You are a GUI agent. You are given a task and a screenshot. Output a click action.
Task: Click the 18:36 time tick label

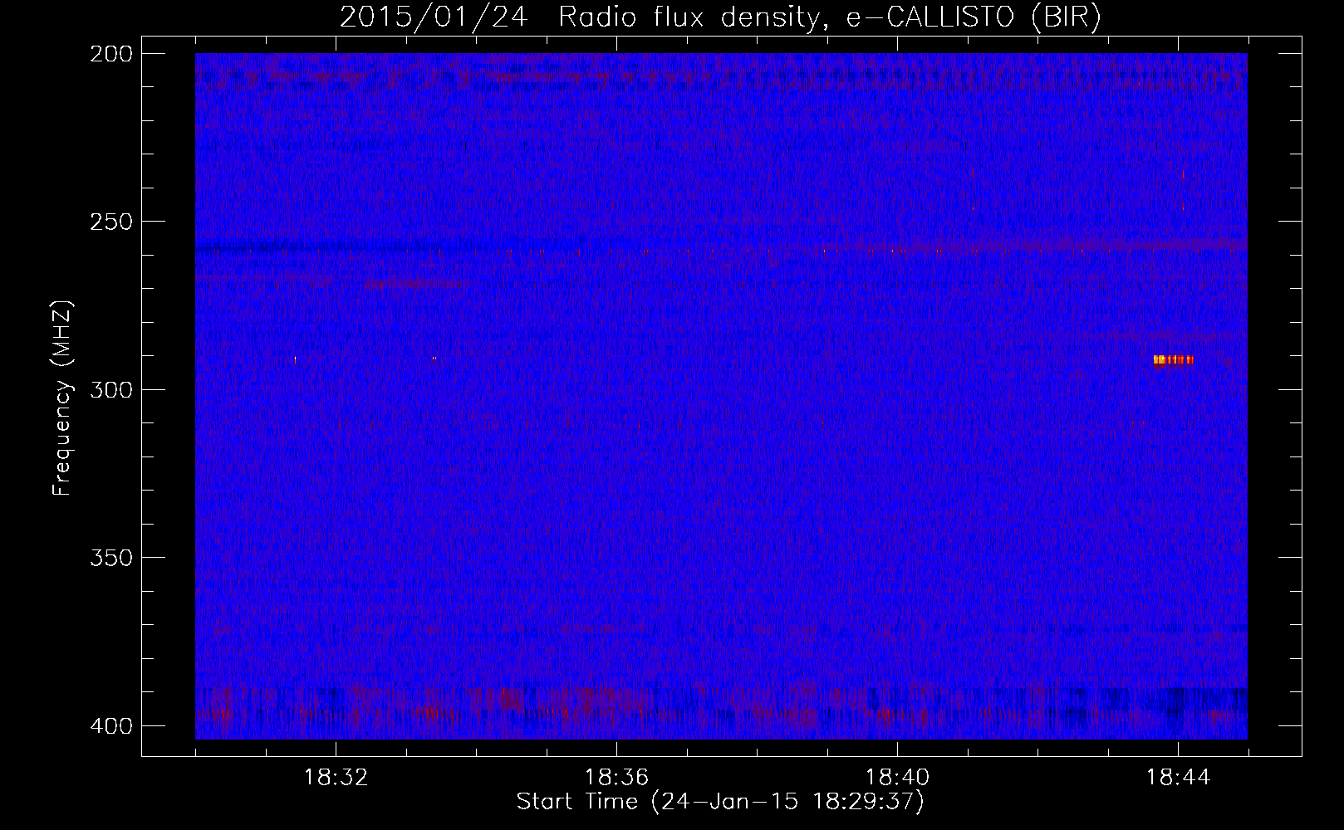click(616, 778)
